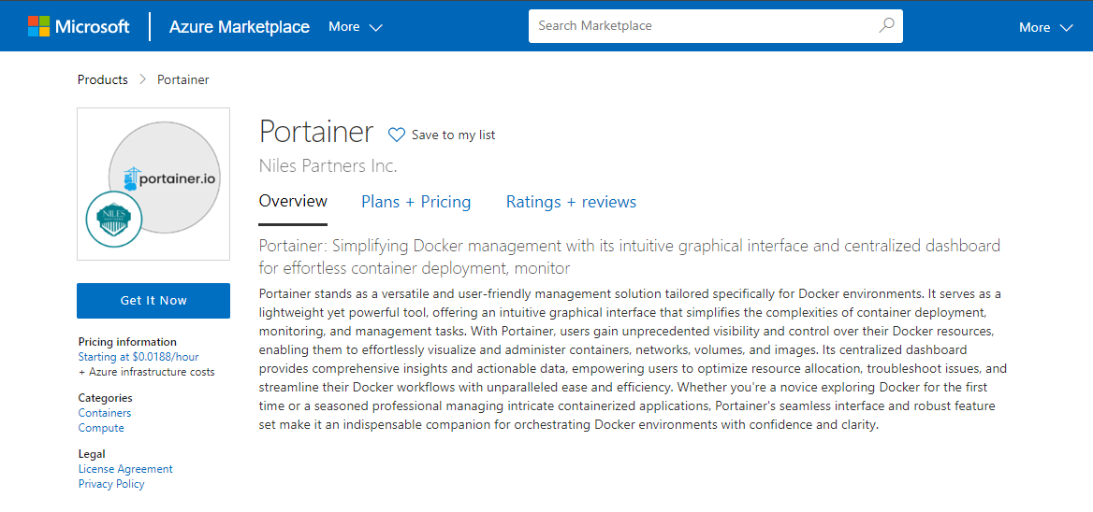Viewport: 1093px width, 512px height.
Task: Click the heart icon to save
Action: pyautogui.click(x=396, y=135)
